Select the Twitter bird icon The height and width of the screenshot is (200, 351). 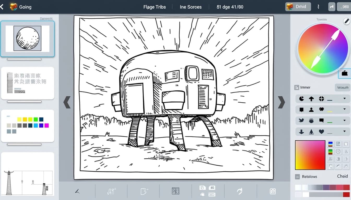301,120
